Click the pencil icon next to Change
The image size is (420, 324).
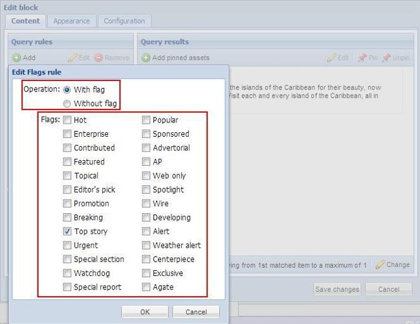(x=380, y=265)
